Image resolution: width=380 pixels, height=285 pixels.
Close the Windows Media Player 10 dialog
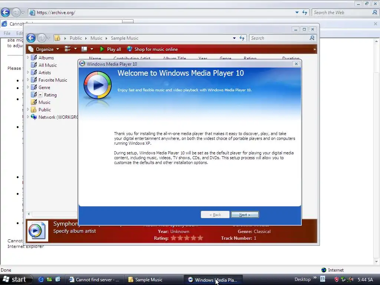[296, 64]
